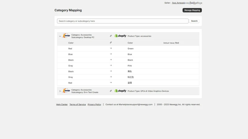Click Shopify logo beside GPUs & Video Graphics Devices

(x=120, y=91)
